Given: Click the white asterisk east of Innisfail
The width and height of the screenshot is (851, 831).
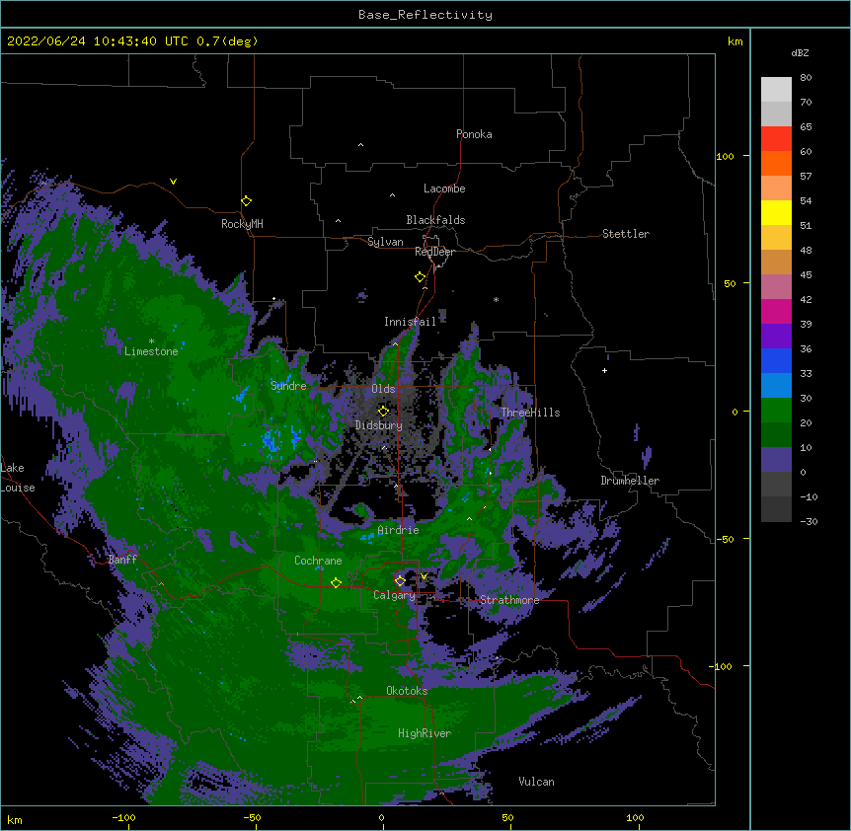Looking at the screenshot, I should pyautogui.click(x=496, y=300).
